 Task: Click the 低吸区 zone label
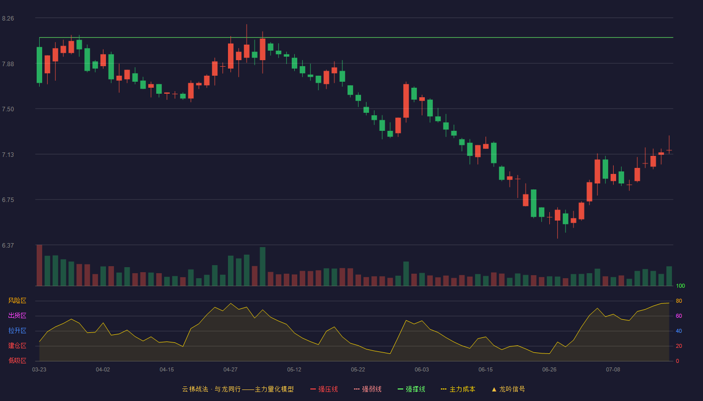click(18, 360)
